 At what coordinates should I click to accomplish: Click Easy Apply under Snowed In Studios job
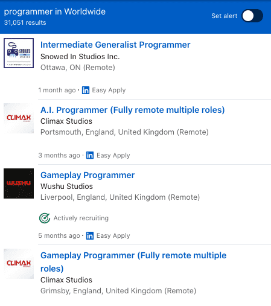point(109,90)
